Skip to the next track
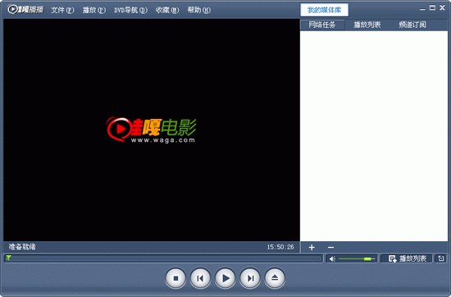 coord(250,278)
